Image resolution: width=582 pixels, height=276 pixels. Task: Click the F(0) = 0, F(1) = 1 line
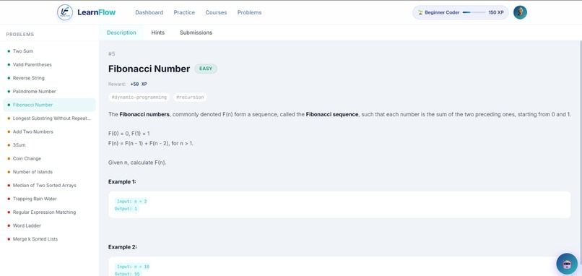tap(129, 134)
